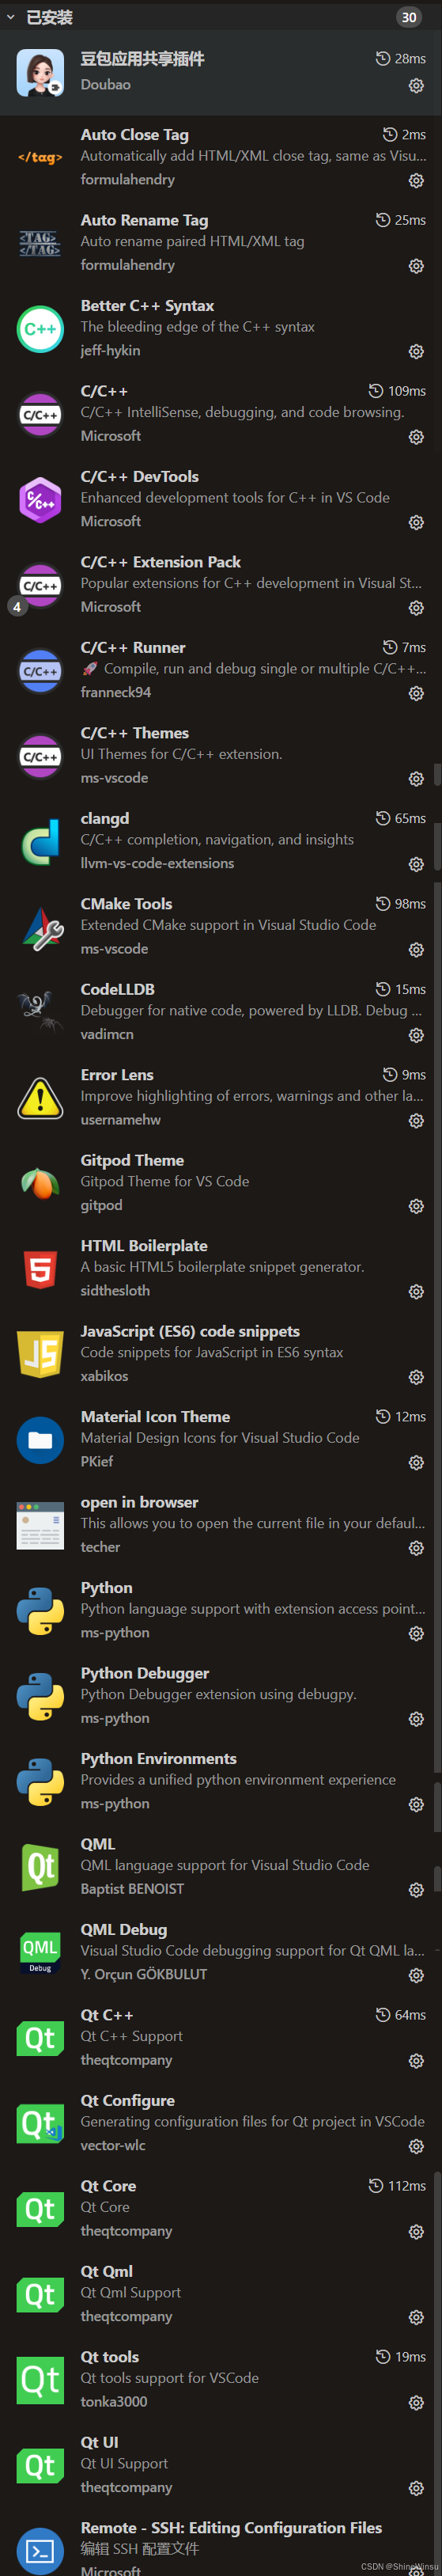Click the yellow JS snippets icon
Image resolution: width=442 pixels, height=2576 pixels.
click(x=40, y=1355)
